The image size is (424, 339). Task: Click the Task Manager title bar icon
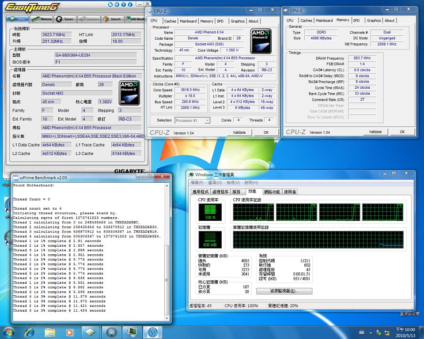(x=191, y=175)
